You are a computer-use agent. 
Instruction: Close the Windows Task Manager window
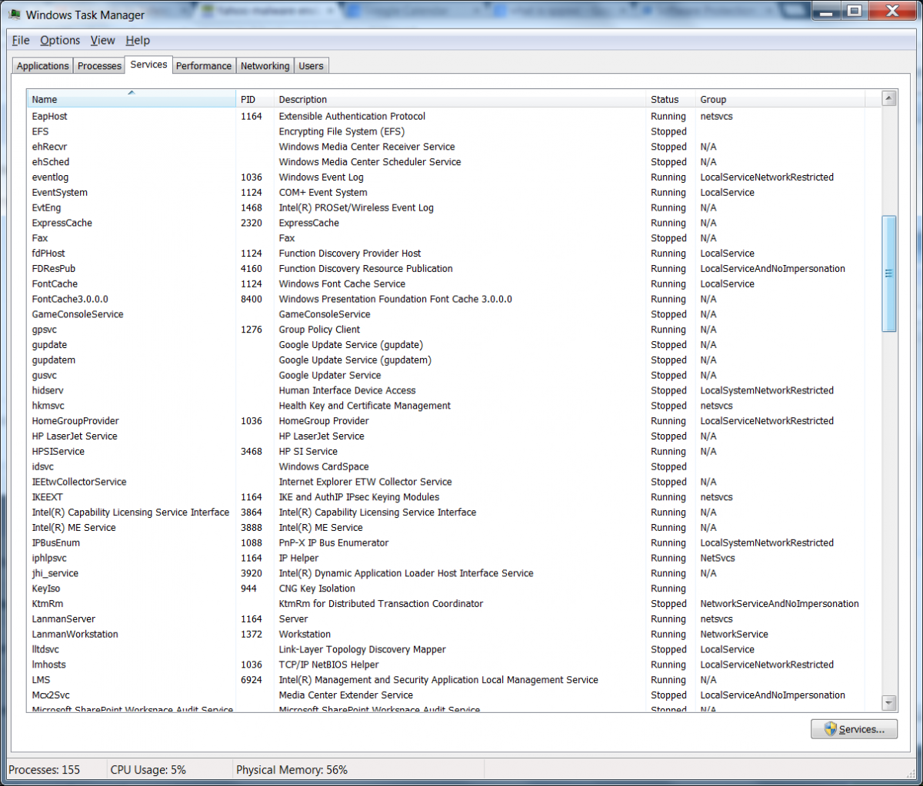pyautogui.click(x=891, y=11)
